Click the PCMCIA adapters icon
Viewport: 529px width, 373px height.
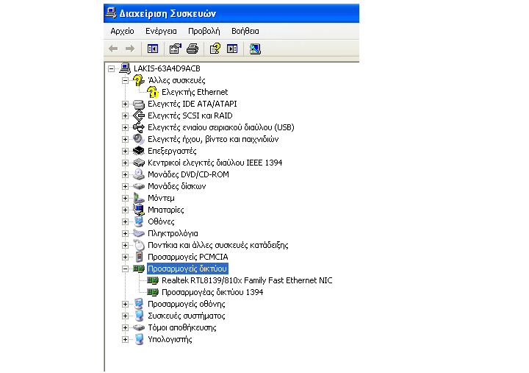[139, 257]
